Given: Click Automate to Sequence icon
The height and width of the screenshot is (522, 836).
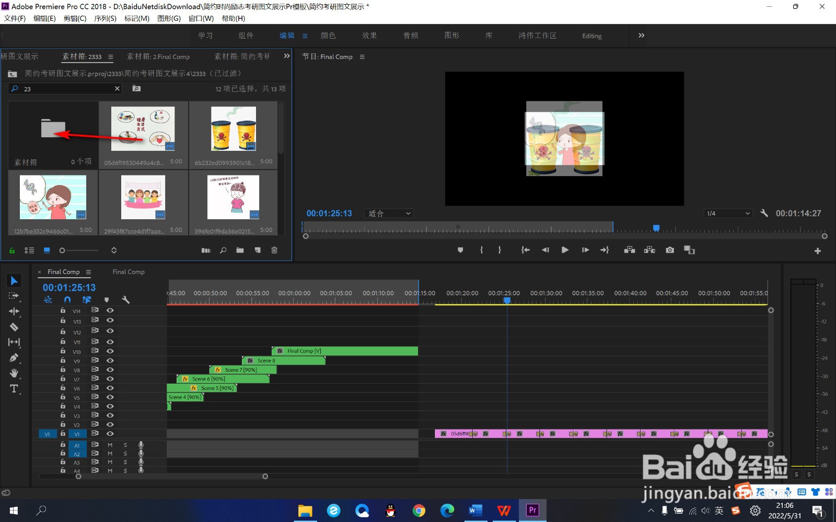Looking at the screenshot, I should pos(206,251).
